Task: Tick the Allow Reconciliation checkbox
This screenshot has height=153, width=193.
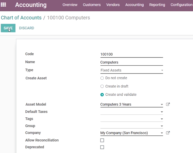Action: pyautogui.click(x=102, y=140)
